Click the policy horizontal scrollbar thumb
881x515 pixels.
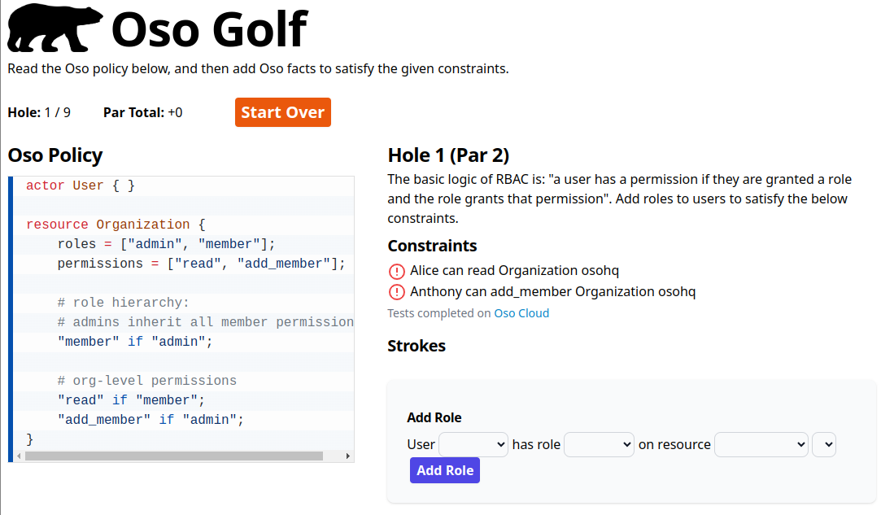(174, 456)
